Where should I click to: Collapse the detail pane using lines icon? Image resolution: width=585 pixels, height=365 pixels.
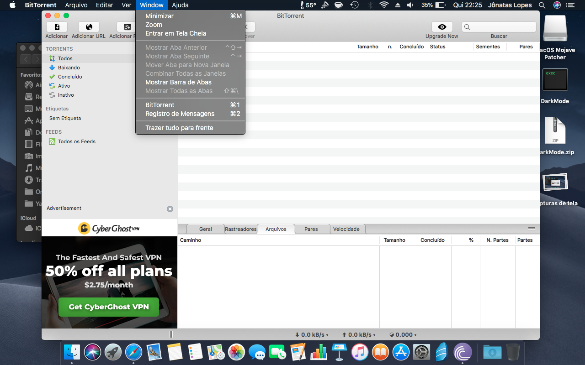pyautogui.click(x=532, y=229)
